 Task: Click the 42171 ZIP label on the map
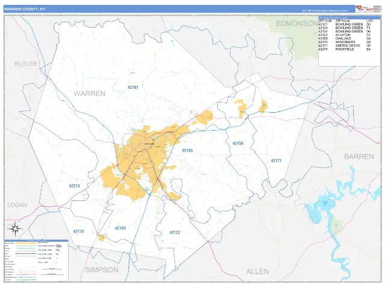pyautogui.click(x=276, y=161)
